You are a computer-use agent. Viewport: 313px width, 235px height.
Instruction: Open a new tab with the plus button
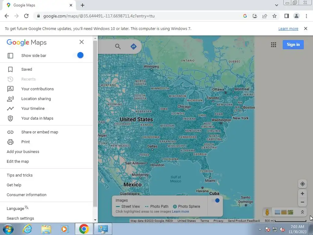[83, 5]
